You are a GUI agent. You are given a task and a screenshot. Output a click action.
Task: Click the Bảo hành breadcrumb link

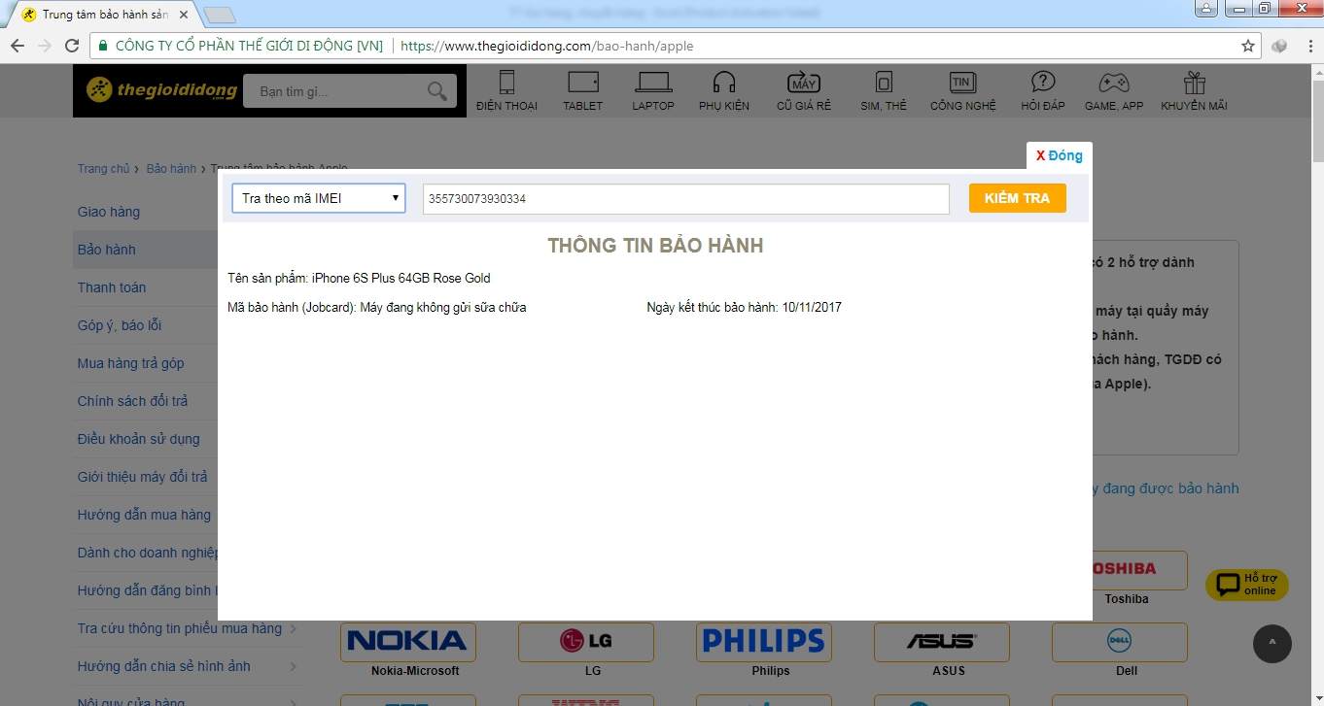pyautogui.click(x=171, y=169)
